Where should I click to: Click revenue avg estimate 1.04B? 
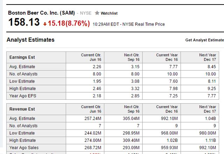[x=210, y=119]
